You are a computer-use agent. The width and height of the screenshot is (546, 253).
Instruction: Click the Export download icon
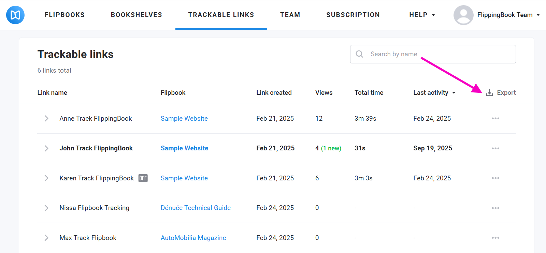489,93
